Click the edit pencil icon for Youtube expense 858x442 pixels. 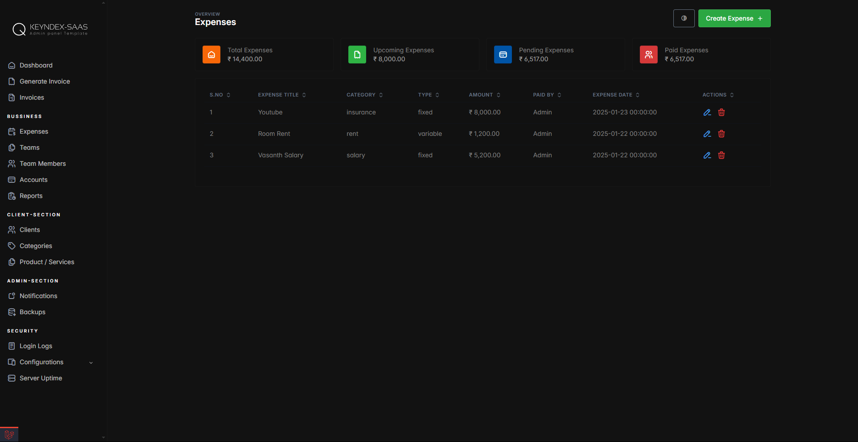pyautogui.click(x=707, y=113)
